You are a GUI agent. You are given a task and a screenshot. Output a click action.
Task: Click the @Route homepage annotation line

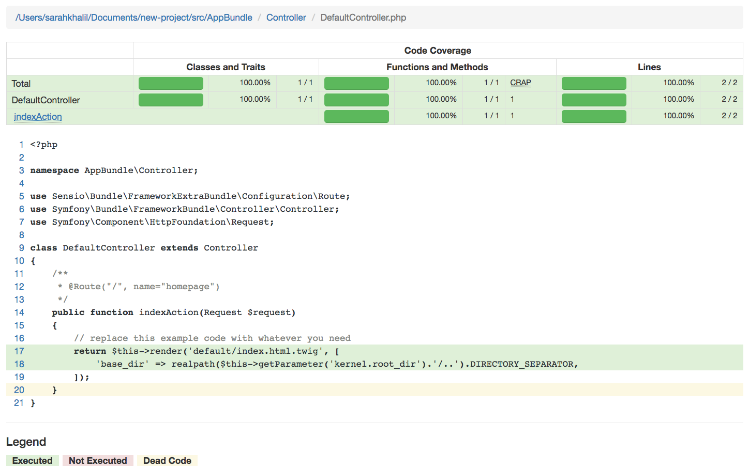coord(139,287)
